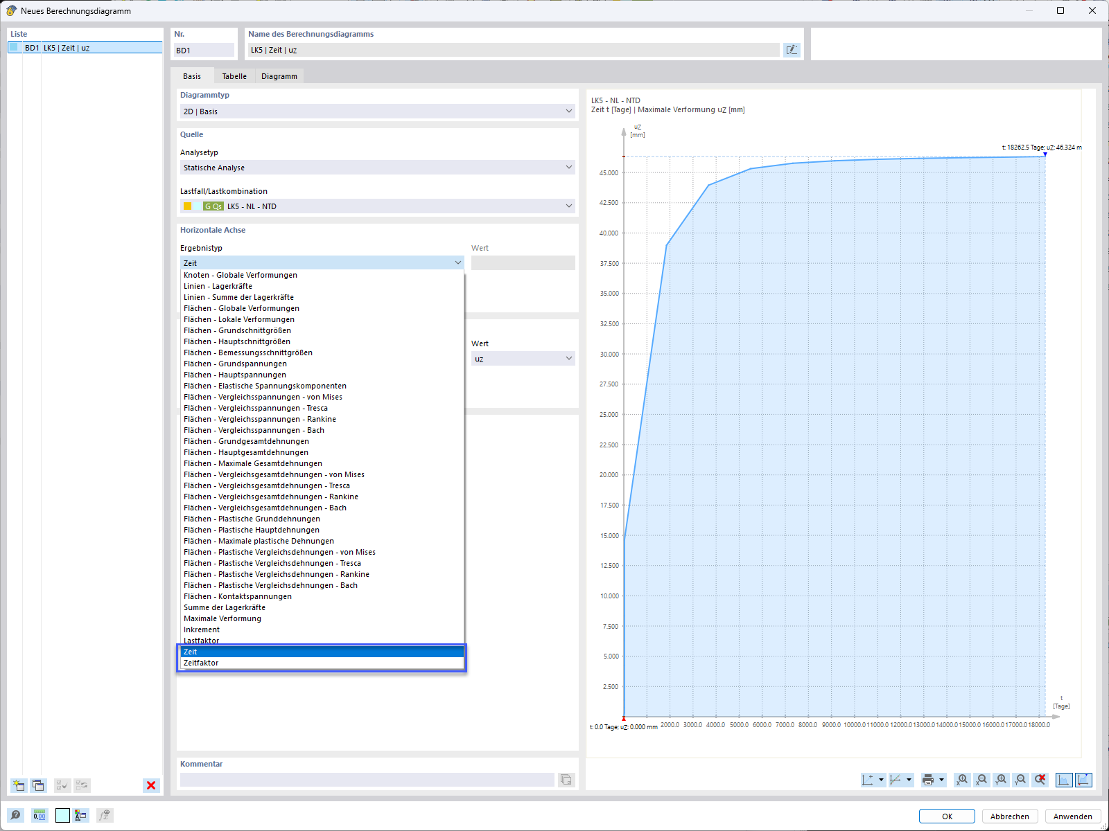Toggle min/max value markers on diagram
The image size is (1109, 831).
(1083, 780)
